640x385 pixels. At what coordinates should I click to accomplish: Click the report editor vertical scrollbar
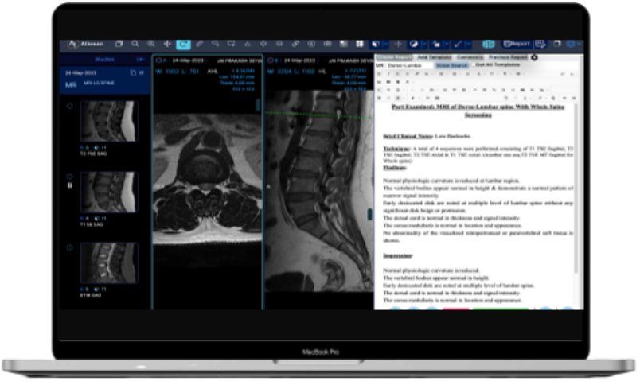(x=576, y=189)
